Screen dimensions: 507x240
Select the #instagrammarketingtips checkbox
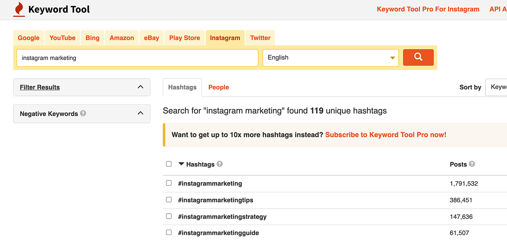pos(169,199)
